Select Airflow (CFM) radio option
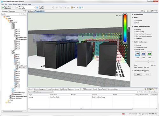 [x=135, y=32]
